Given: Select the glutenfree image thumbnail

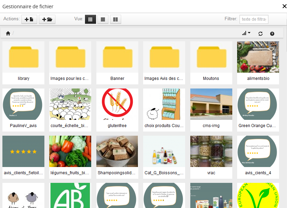Looking at the screenshot, I should 117,104.
